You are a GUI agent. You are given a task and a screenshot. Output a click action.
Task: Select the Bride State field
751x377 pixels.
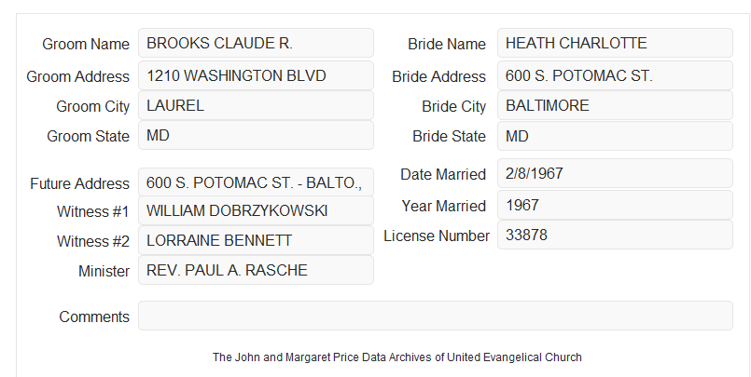tap(615, 136)
